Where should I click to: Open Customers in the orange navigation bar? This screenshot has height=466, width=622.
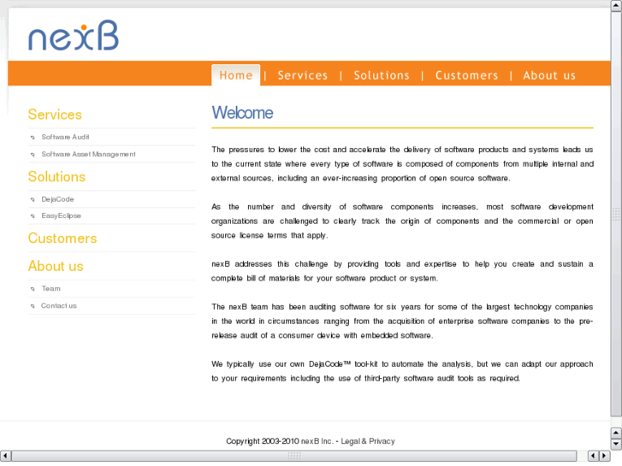pyautogui.click(x=466, y=75)
